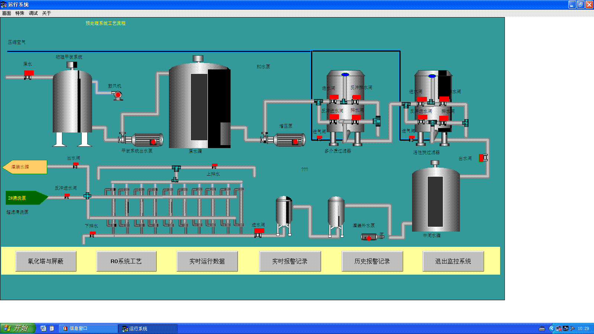Toggle 出水阀 valve beside 中间水罐 pipe
594x334 pixels.
483,158
